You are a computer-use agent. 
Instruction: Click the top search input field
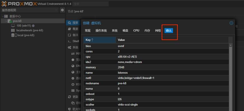90,4
